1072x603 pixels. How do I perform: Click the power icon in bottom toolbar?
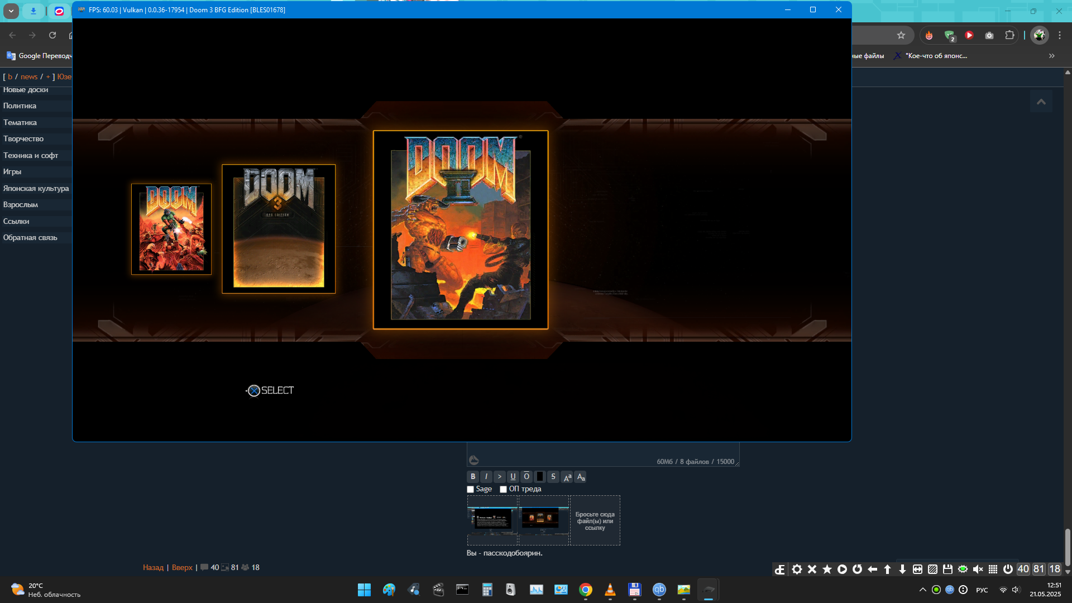pos(1008,569)
